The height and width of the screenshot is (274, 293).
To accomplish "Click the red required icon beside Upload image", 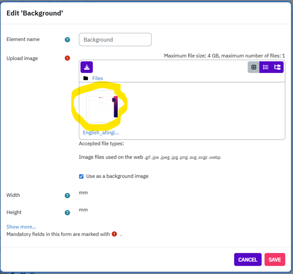I will pyautogui.click(x=67, y=58).
